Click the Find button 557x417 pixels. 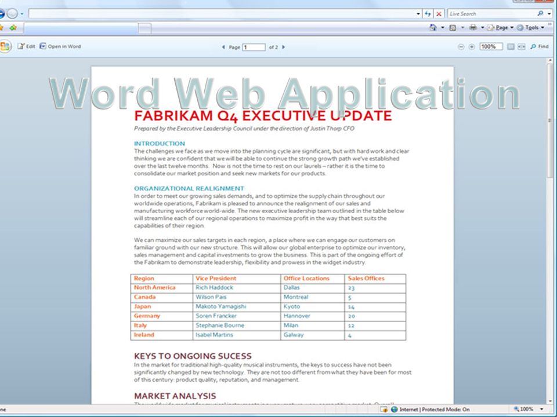tap(539, 46)
